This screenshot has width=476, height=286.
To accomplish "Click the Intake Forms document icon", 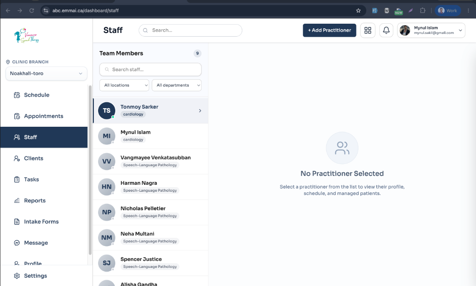I will point(17,222).
